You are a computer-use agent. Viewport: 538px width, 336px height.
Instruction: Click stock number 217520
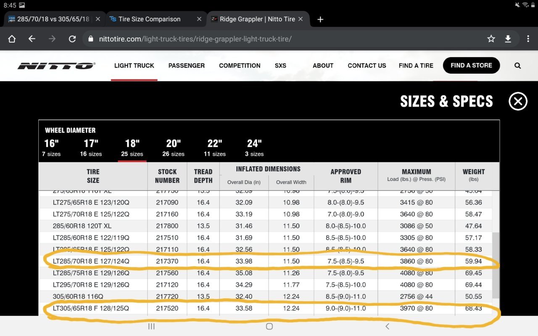(x=167, y=308)
